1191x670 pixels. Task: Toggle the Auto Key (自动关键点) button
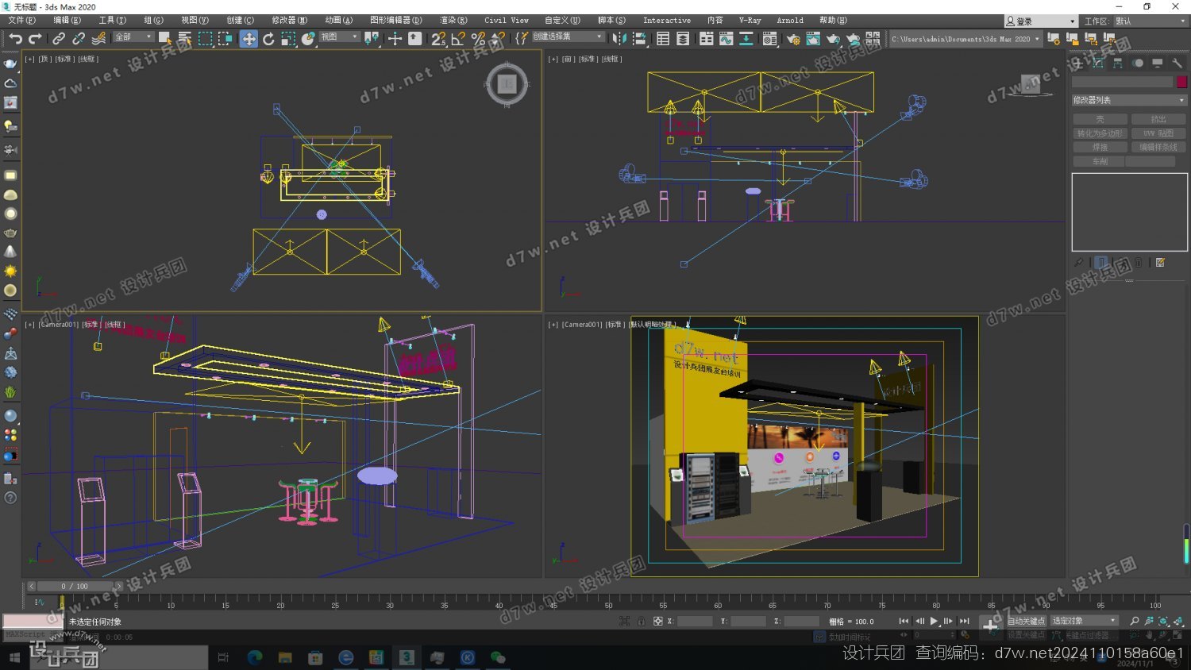pos(1027,621)
